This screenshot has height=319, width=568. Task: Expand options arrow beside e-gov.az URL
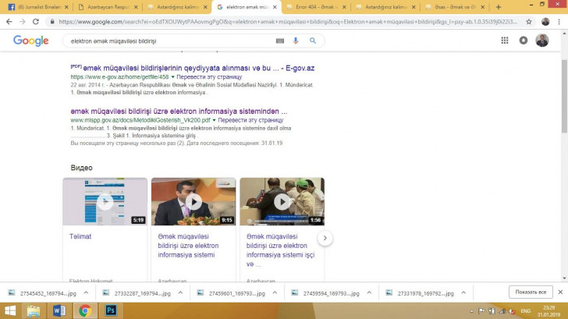pos(172,76)
